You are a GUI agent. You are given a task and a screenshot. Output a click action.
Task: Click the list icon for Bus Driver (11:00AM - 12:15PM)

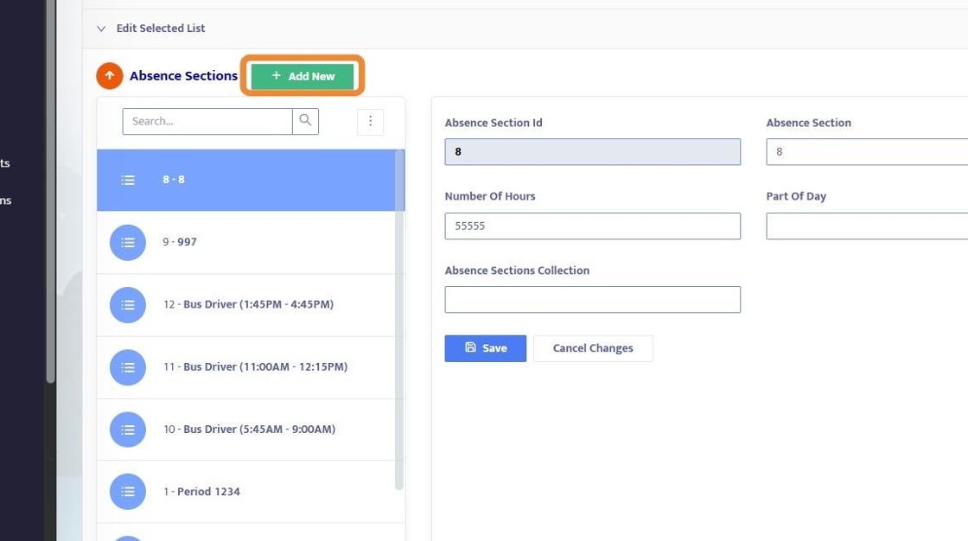[x=128, y=366]
